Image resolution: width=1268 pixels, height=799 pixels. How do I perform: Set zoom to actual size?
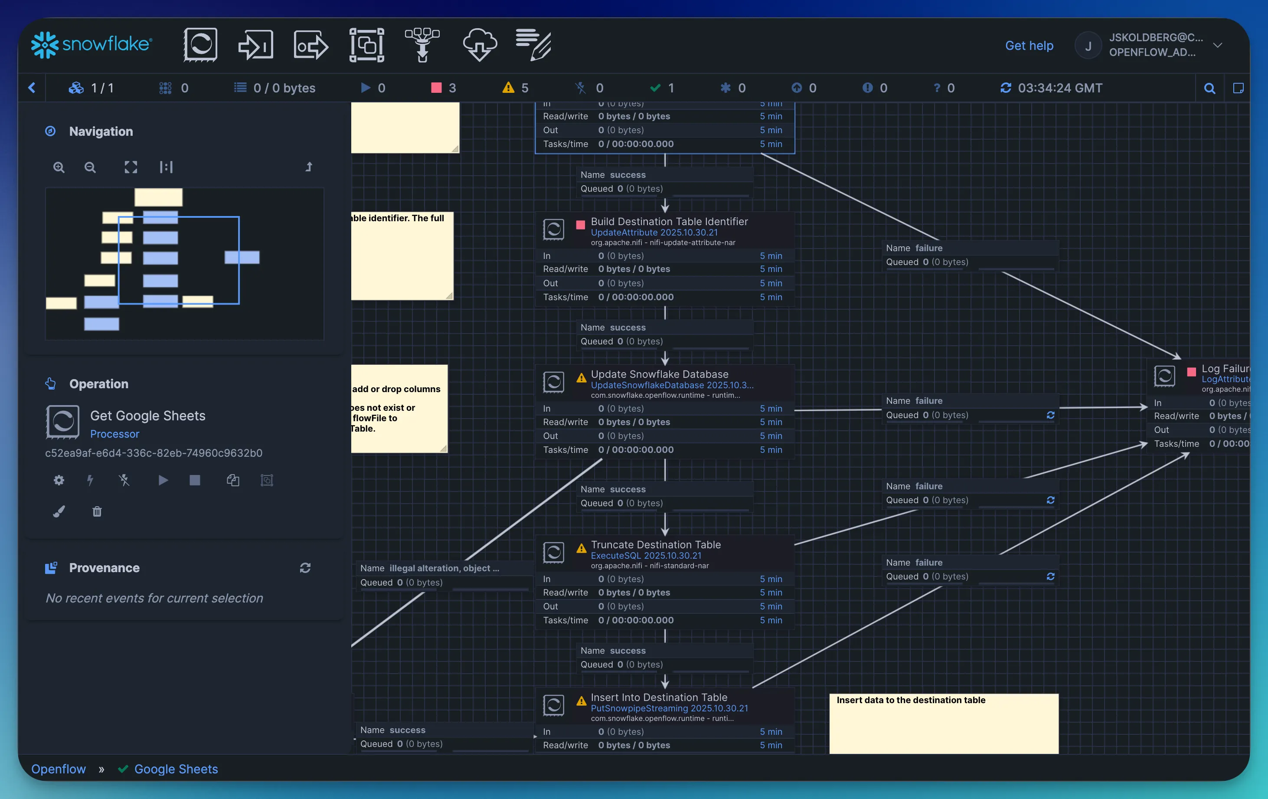(166, 167)
